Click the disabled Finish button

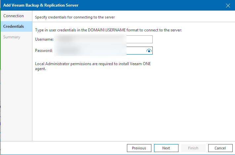tap(193, 148)
